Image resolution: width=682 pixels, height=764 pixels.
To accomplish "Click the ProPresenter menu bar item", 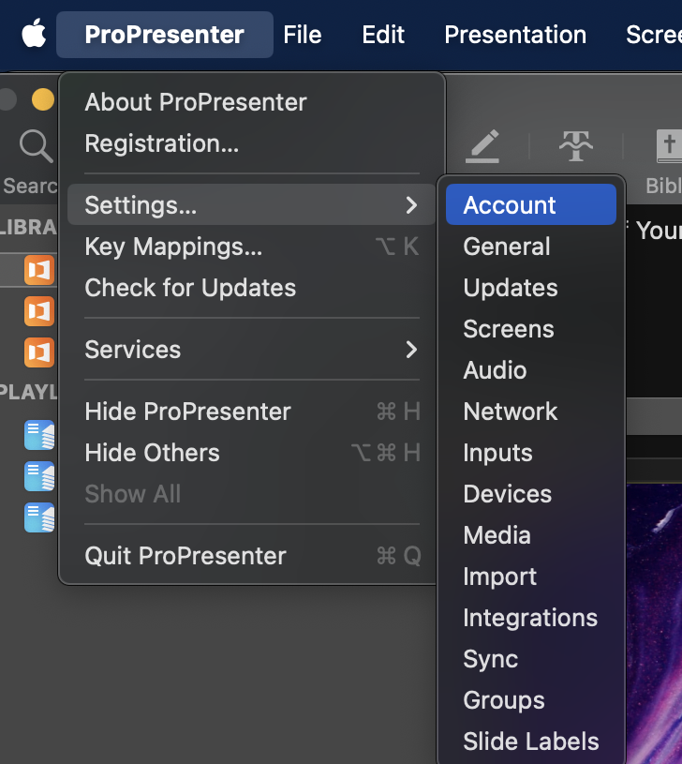I will (x=165, y=35).
